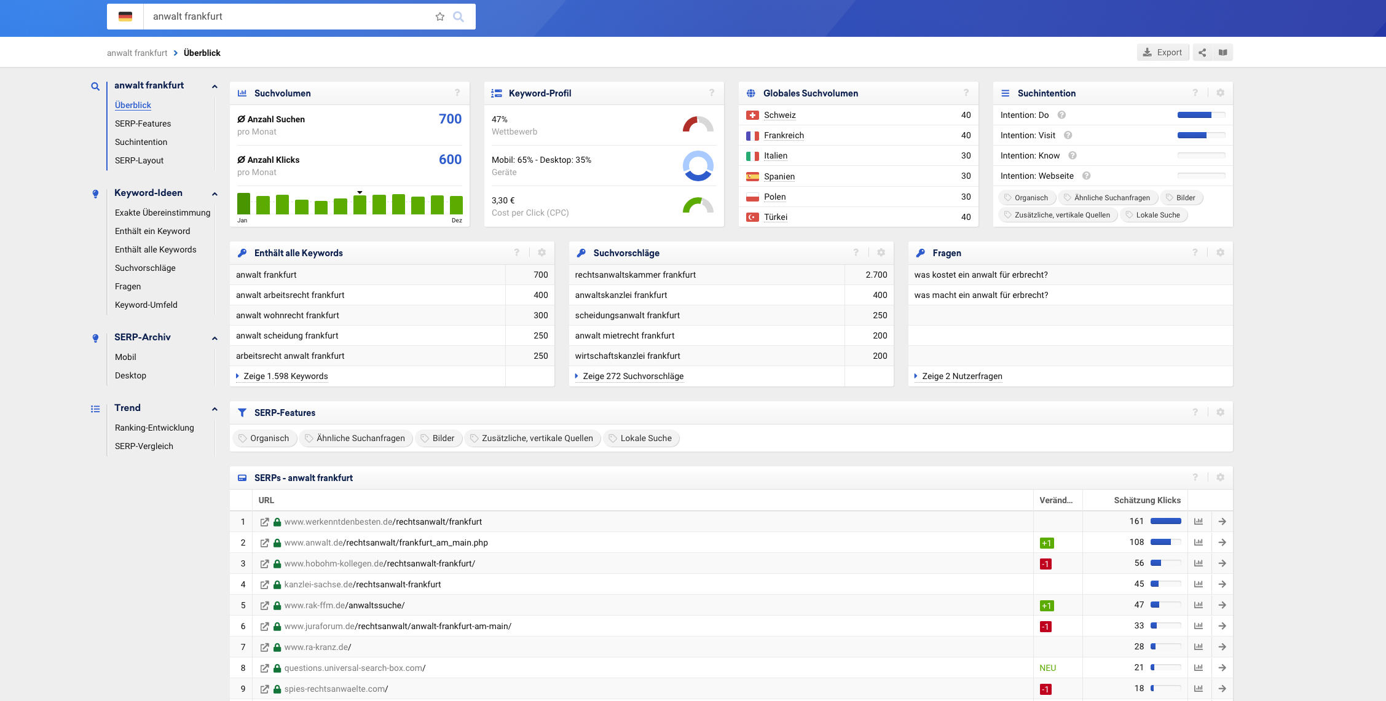
Task: Click URL spies-rechtsanwaelte.com/
Action: coord(336,689)
